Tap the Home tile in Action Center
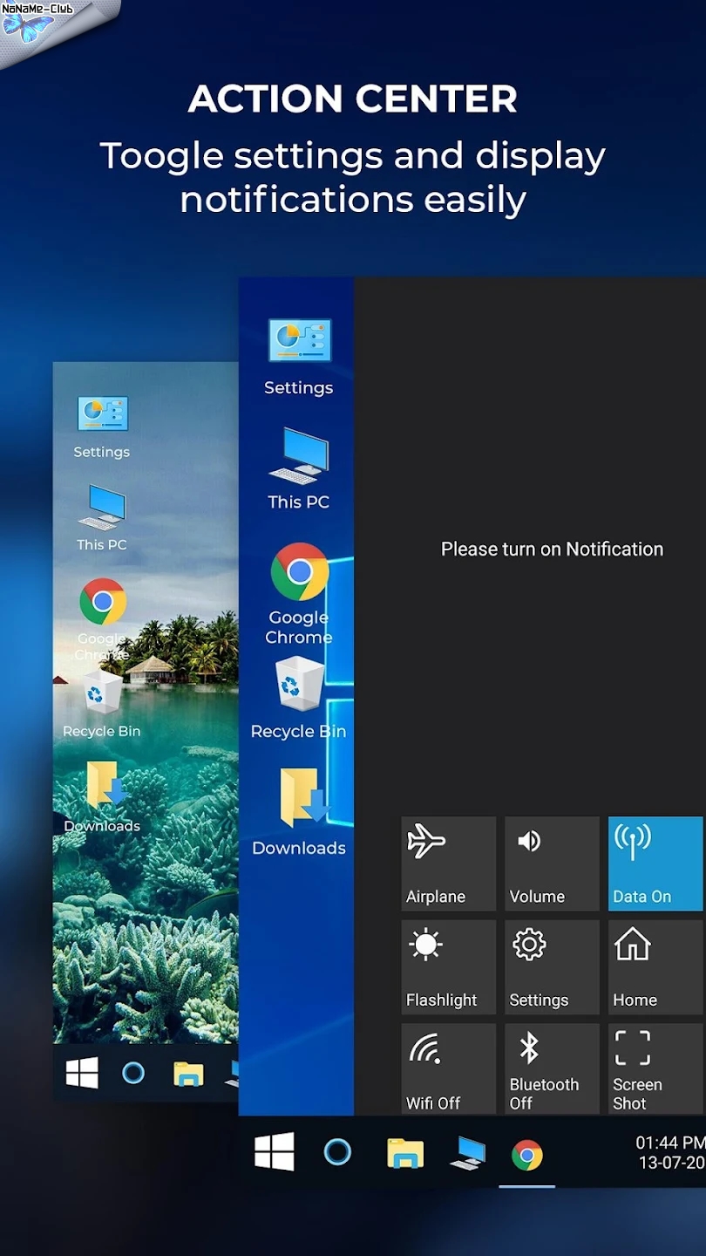This screenshot has width=706, height=1256. coord(655,967)
